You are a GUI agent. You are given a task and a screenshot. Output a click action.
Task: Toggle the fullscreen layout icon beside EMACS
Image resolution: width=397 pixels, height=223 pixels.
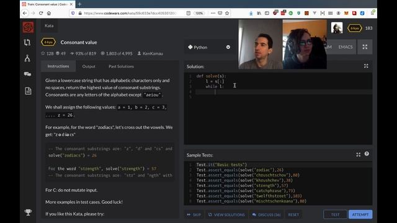click(365, 47)
